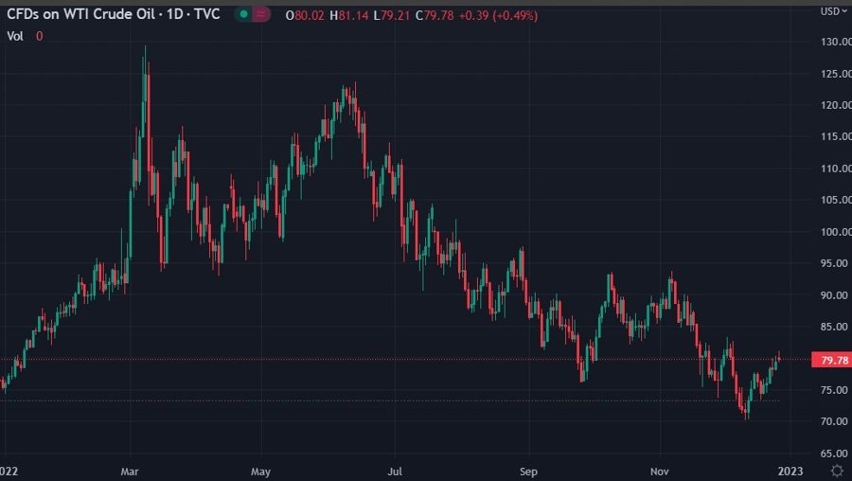The width and height of the screenshot is (852, 481).
Task: Click the Mar label on time axis
Action: click(131, 471)
